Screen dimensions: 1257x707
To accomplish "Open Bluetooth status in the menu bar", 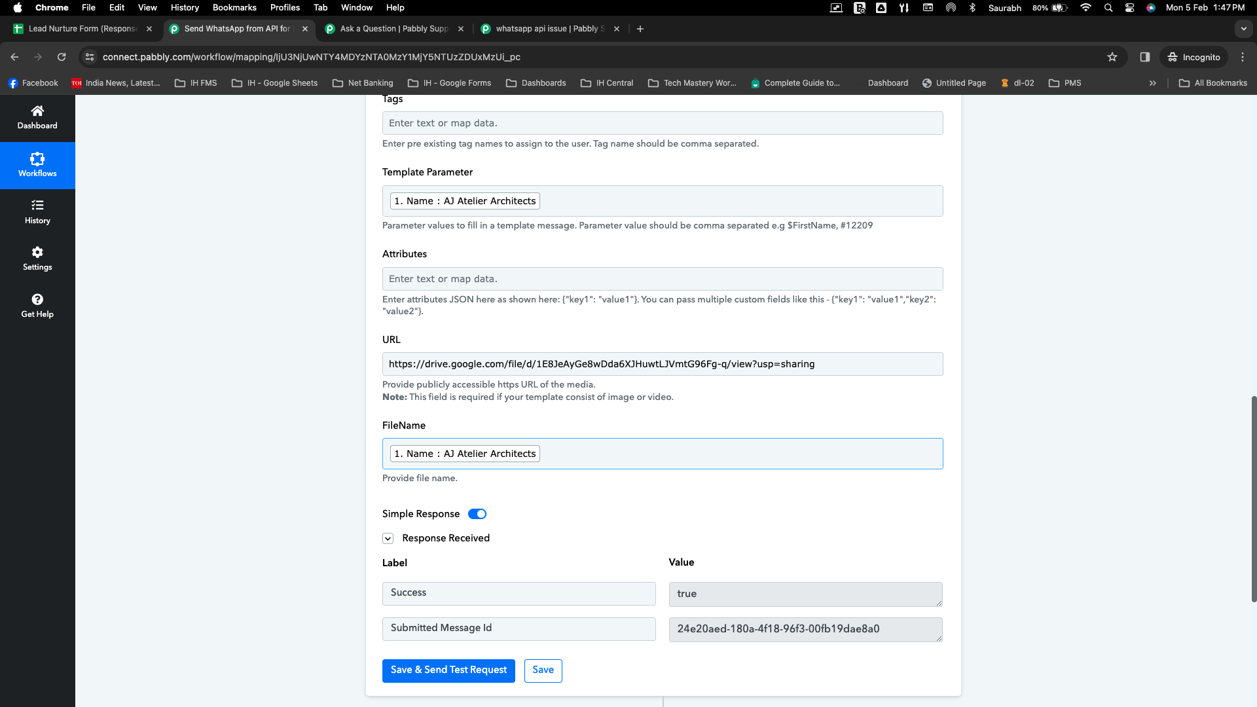I will tap(973, 8).
